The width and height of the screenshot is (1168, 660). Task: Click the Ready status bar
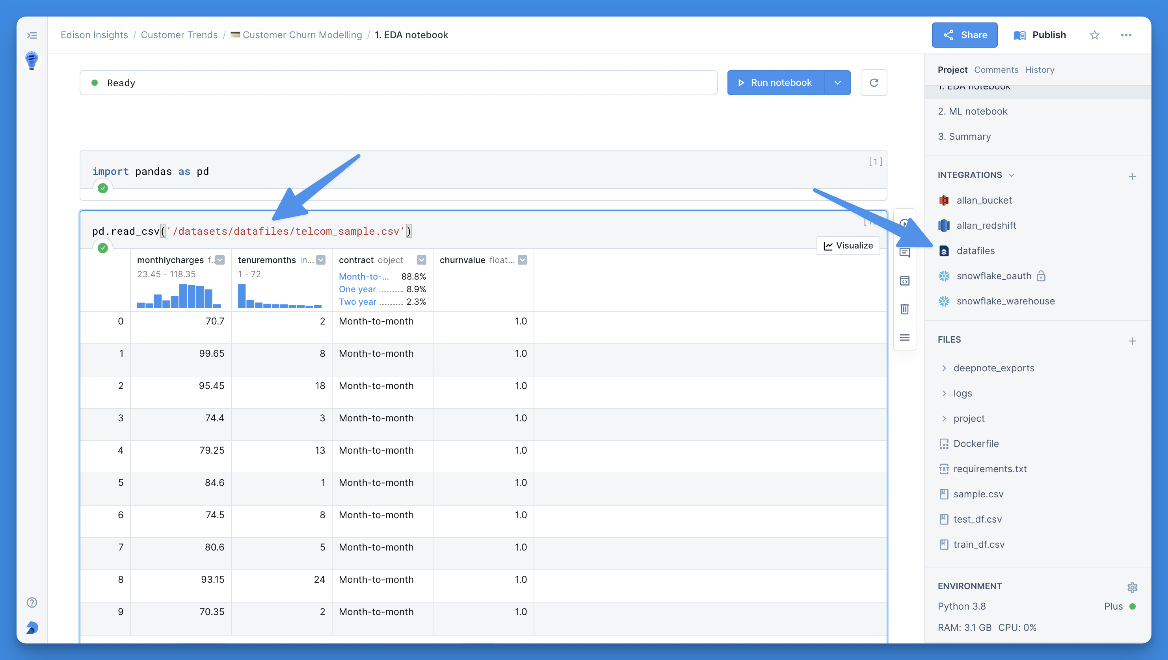[x=398, y=83]
